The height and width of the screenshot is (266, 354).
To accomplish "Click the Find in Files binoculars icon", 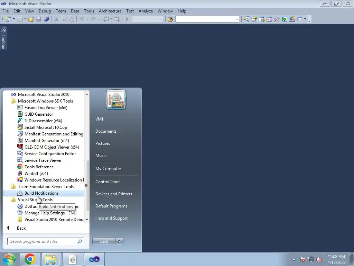I will point(170,19).
